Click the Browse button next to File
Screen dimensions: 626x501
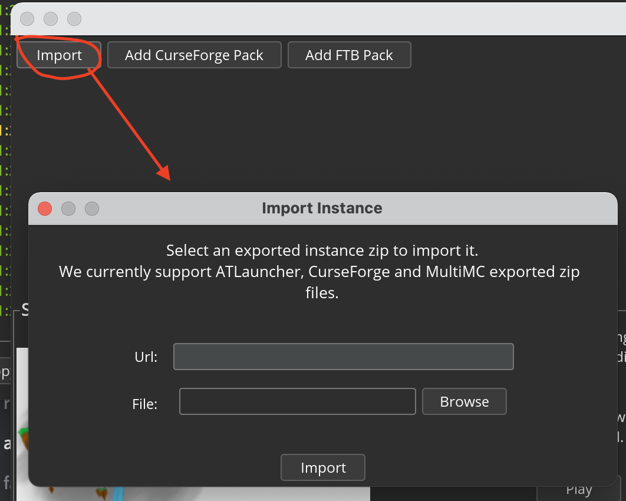tap(464, 401)
